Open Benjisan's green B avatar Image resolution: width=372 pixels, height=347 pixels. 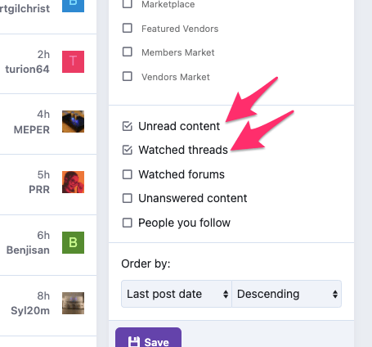tap(73, 242)
